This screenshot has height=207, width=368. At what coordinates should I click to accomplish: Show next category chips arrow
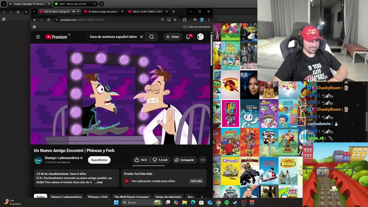coord(202,197)
